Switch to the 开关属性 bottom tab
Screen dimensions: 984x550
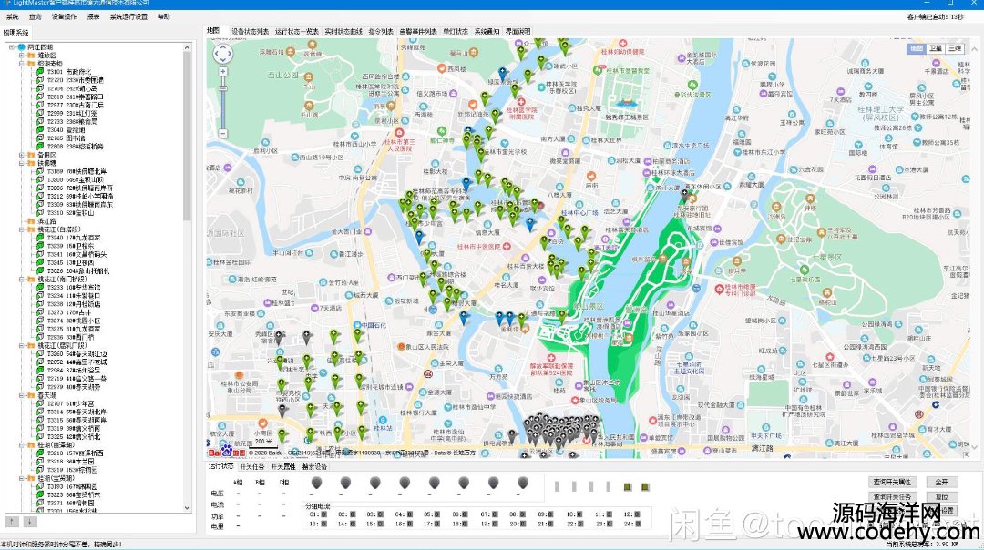[283, 466]
